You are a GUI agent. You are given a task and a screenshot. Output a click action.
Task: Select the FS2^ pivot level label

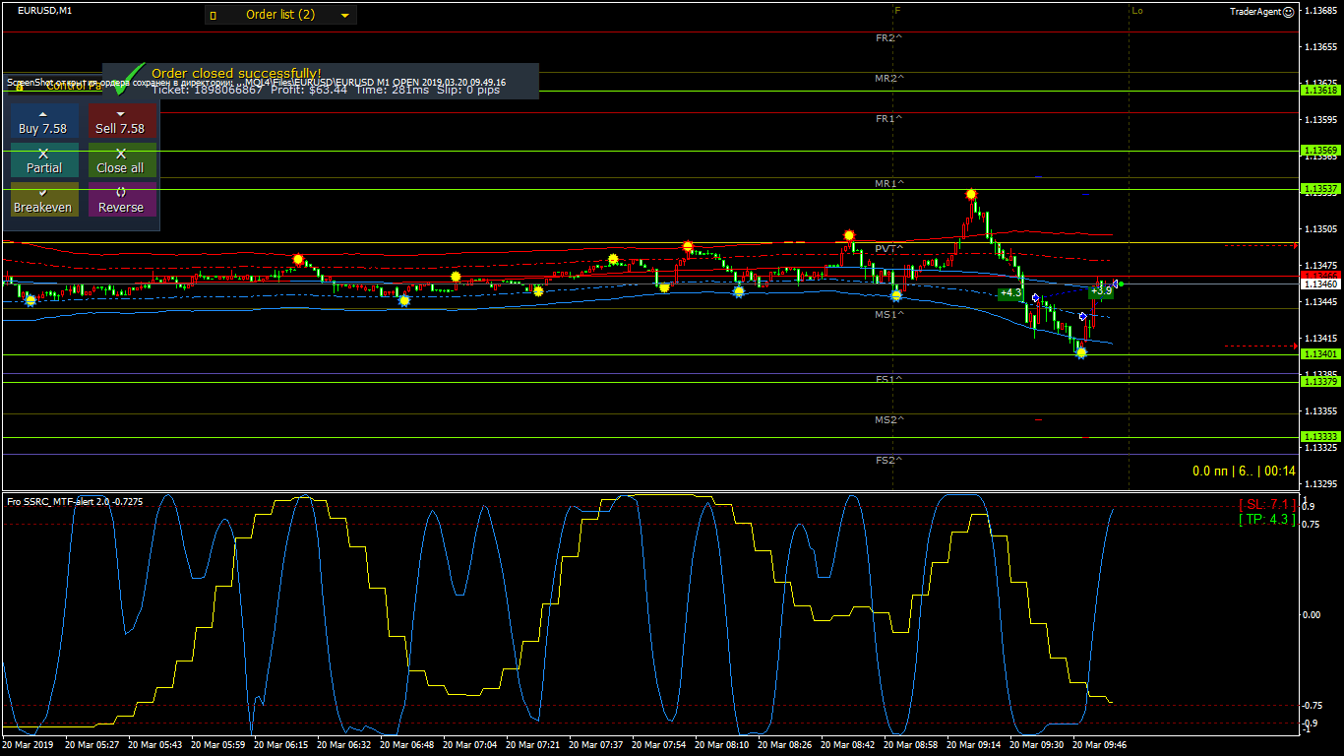[889, 461]
